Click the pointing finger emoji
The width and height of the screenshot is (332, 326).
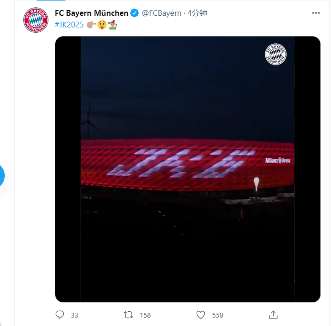[91, 24]
